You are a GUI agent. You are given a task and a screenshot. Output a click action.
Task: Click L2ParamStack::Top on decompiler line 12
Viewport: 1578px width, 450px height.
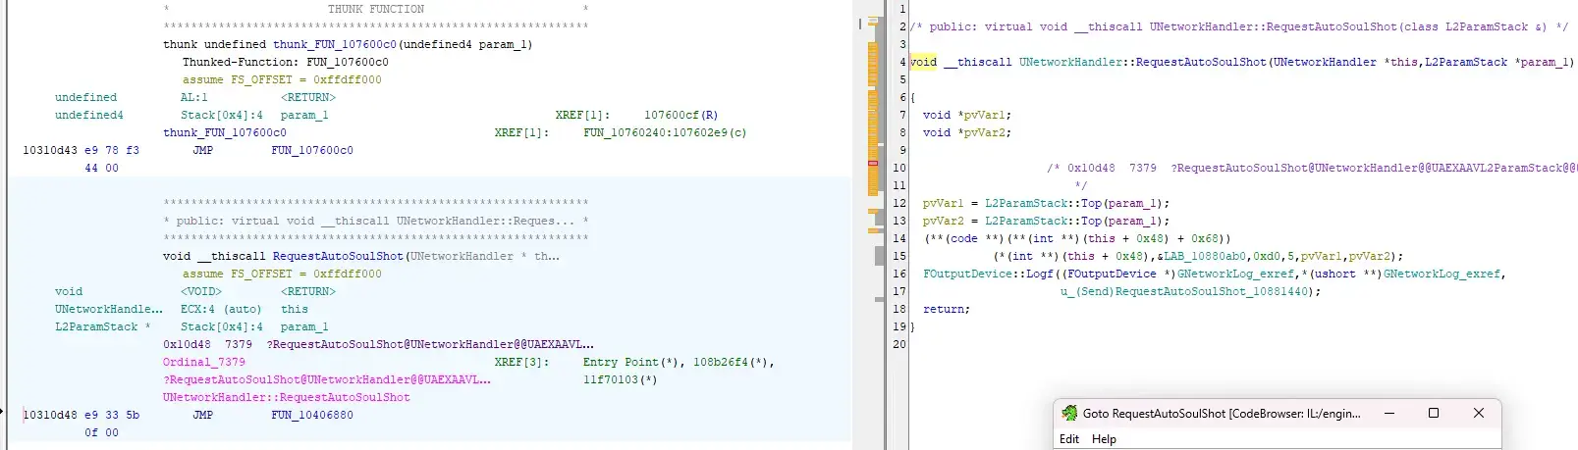click(x=1044, y=203)
